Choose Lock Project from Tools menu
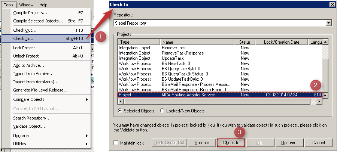337x152 pixels. [46, 48]
